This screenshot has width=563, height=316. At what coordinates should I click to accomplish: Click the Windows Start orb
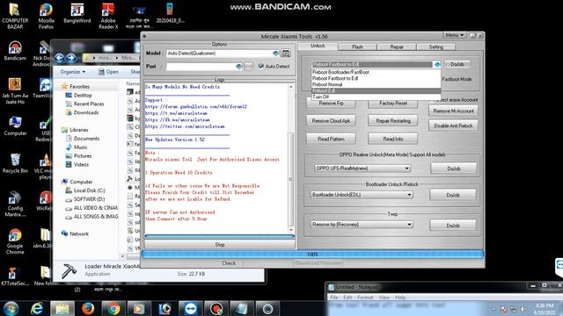pyautogui.click(x=11, y=308)
